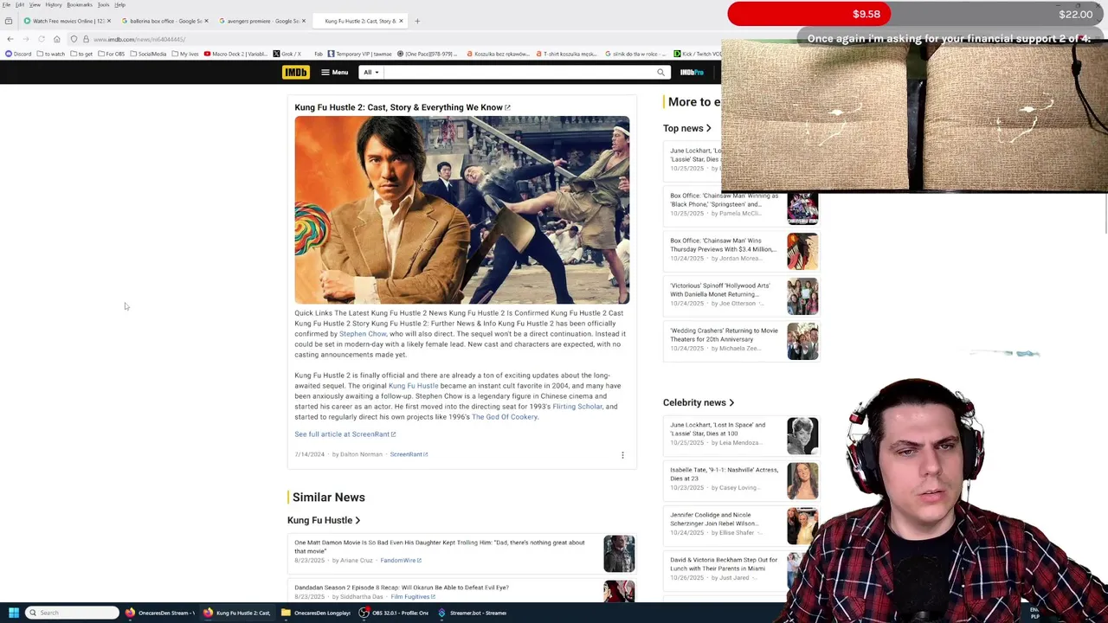Switch to OBS 32.0.1 in the taskbar
Image resolution: width=1108 pixels, height=623 pixels.
click(394, 613)
